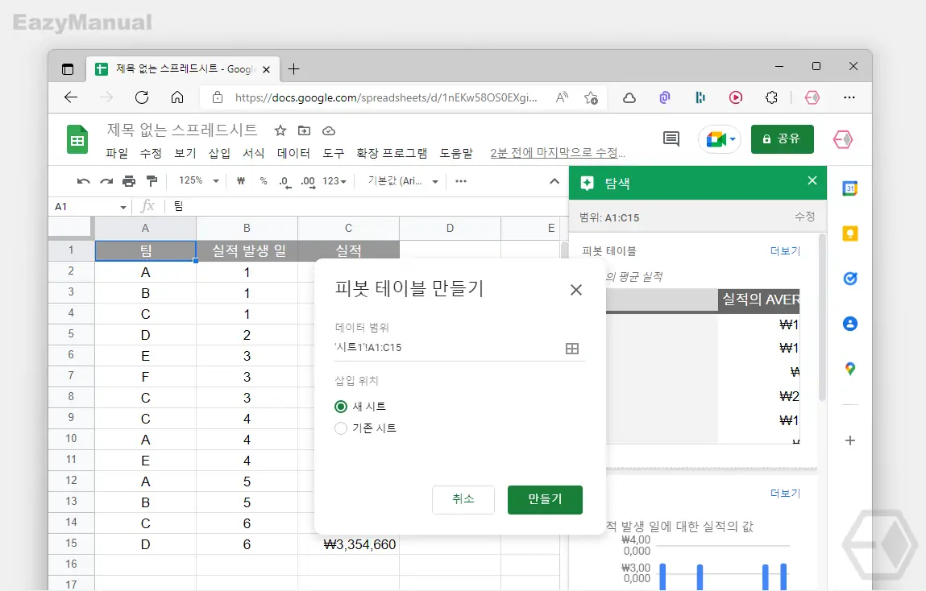Click the get add-ons plus icon
The width and height of the screenshot is (926, 591).
click(x=849, y=440)
